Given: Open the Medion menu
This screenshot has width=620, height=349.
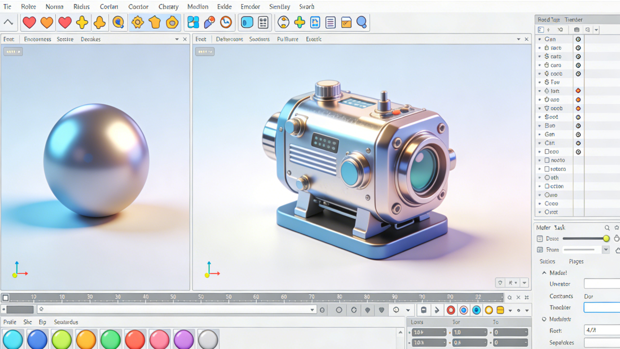Looking at the screenshot, I should 198,7.
